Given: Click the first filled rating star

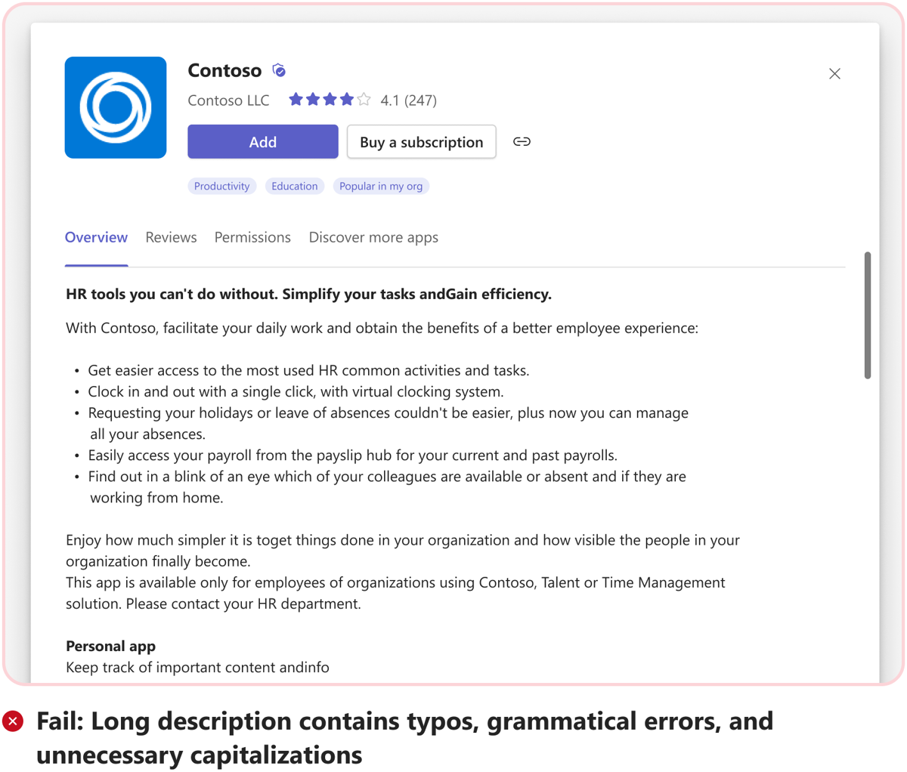Looking at the screenshot, I should (x=296, y=98).
